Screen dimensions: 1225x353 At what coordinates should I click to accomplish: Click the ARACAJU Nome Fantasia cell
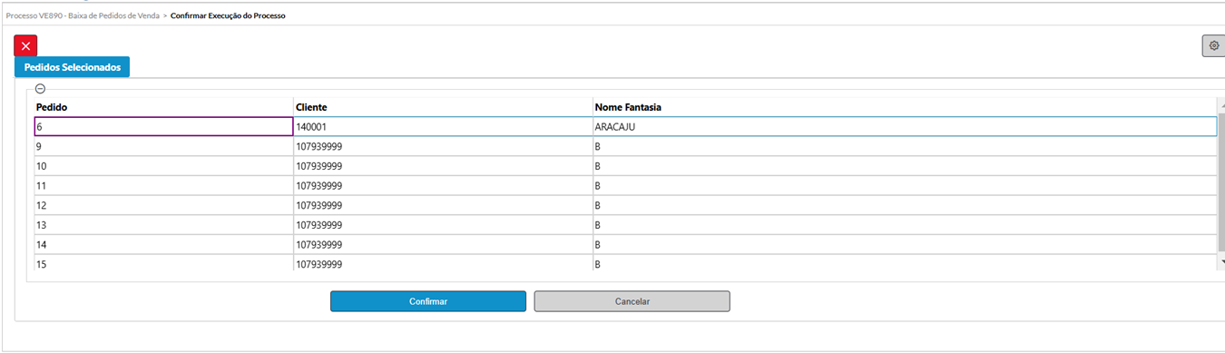[905, 127]
